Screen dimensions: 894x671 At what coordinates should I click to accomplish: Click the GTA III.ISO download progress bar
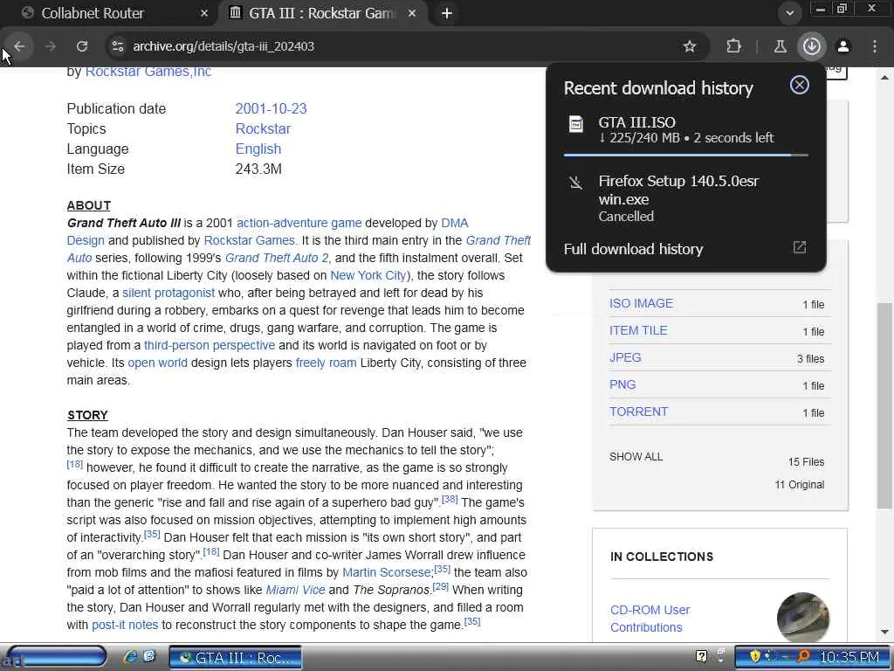click(686, 155)
